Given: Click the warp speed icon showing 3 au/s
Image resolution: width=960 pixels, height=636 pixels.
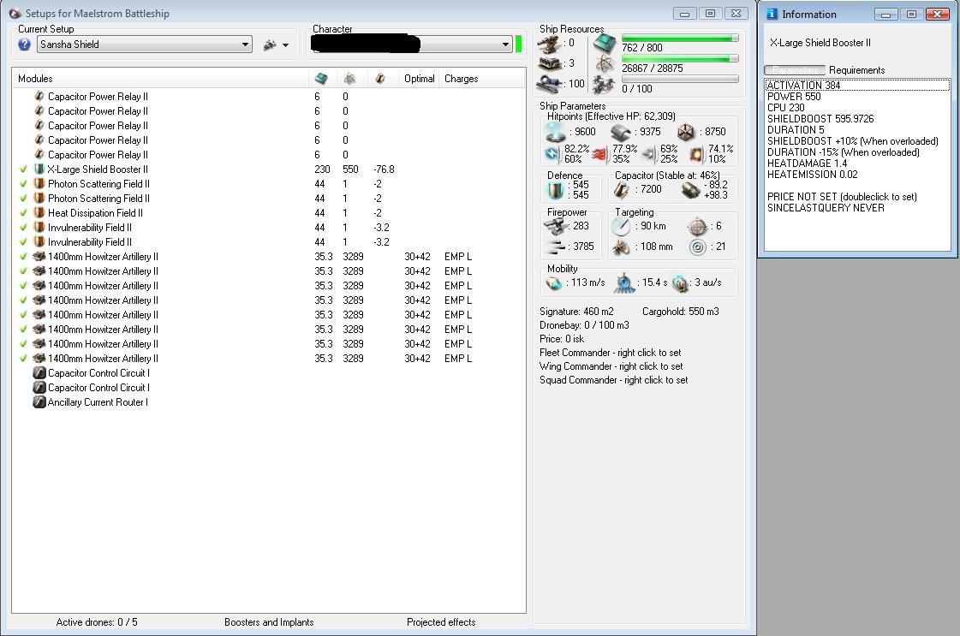Looking at the screenshot, I should tap(680, 282).
